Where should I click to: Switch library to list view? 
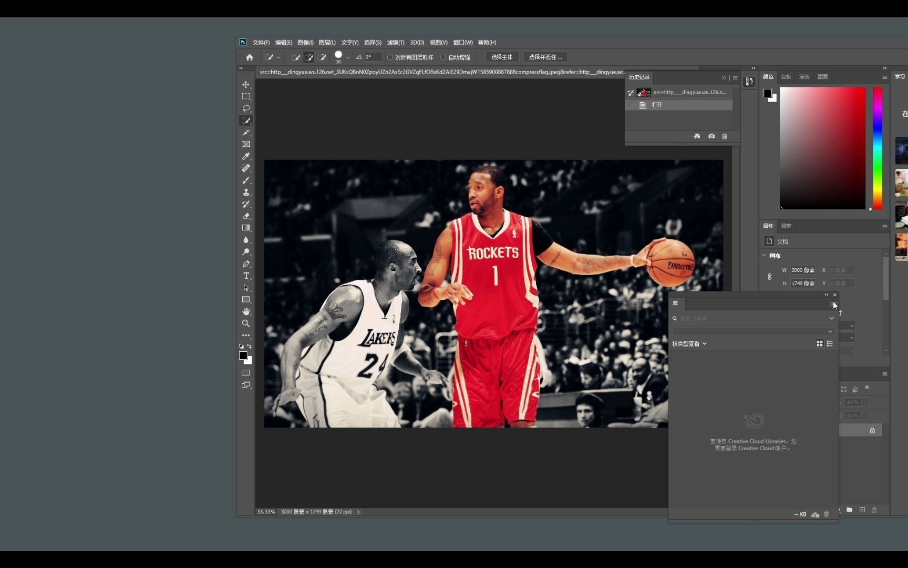point(830,343)
